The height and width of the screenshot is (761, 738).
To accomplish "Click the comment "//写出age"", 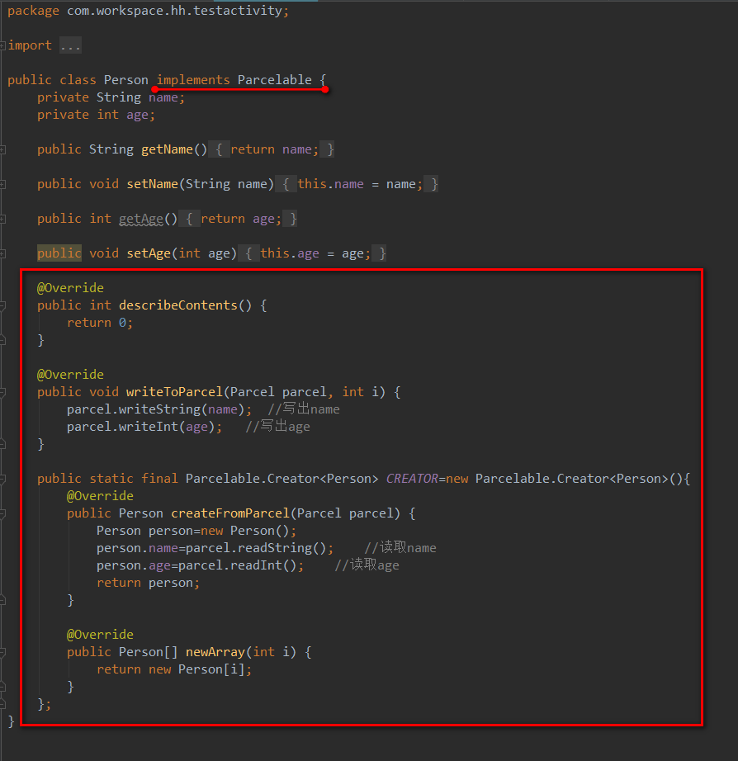I will click(x=277, y=427).
